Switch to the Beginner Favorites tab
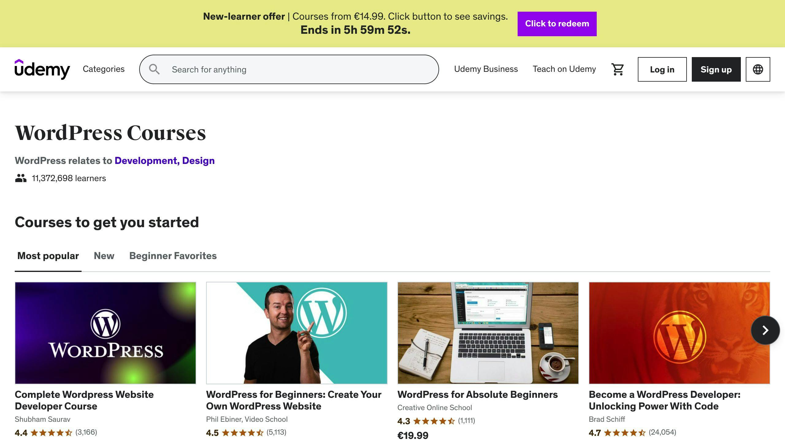The image size is (785, 442). (x=173, y=256)
